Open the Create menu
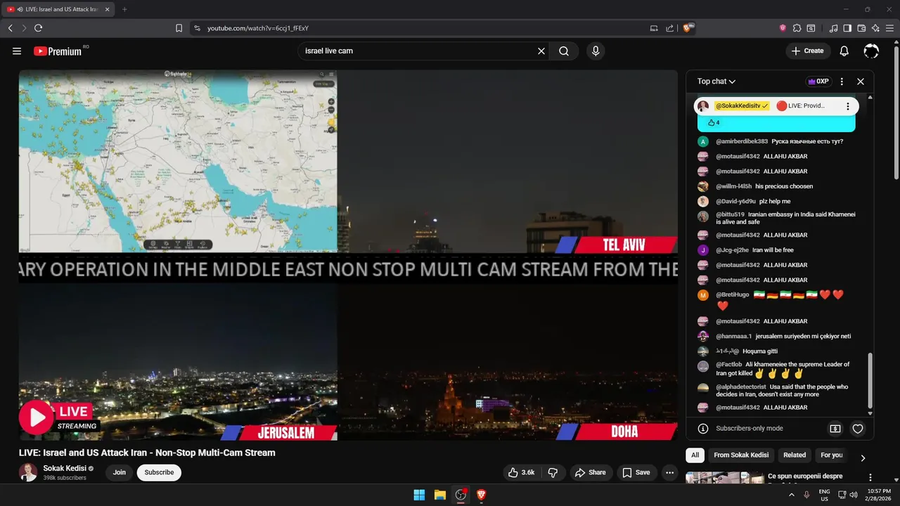Screen dimensions: 900x506 [x=807, y=51]
